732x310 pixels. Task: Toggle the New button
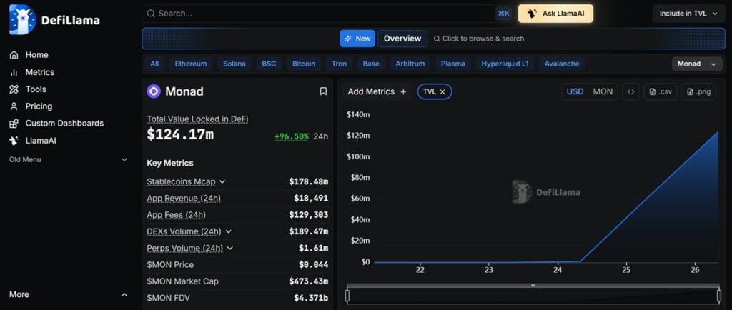point(357,39)
